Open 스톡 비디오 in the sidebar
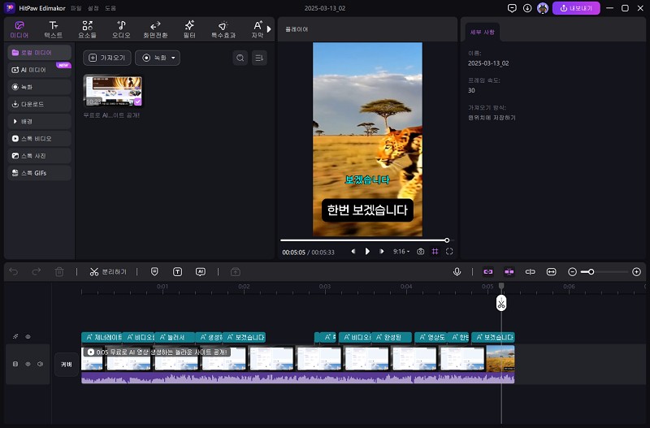The image size is (650, 428). click(x=40, y=138)
